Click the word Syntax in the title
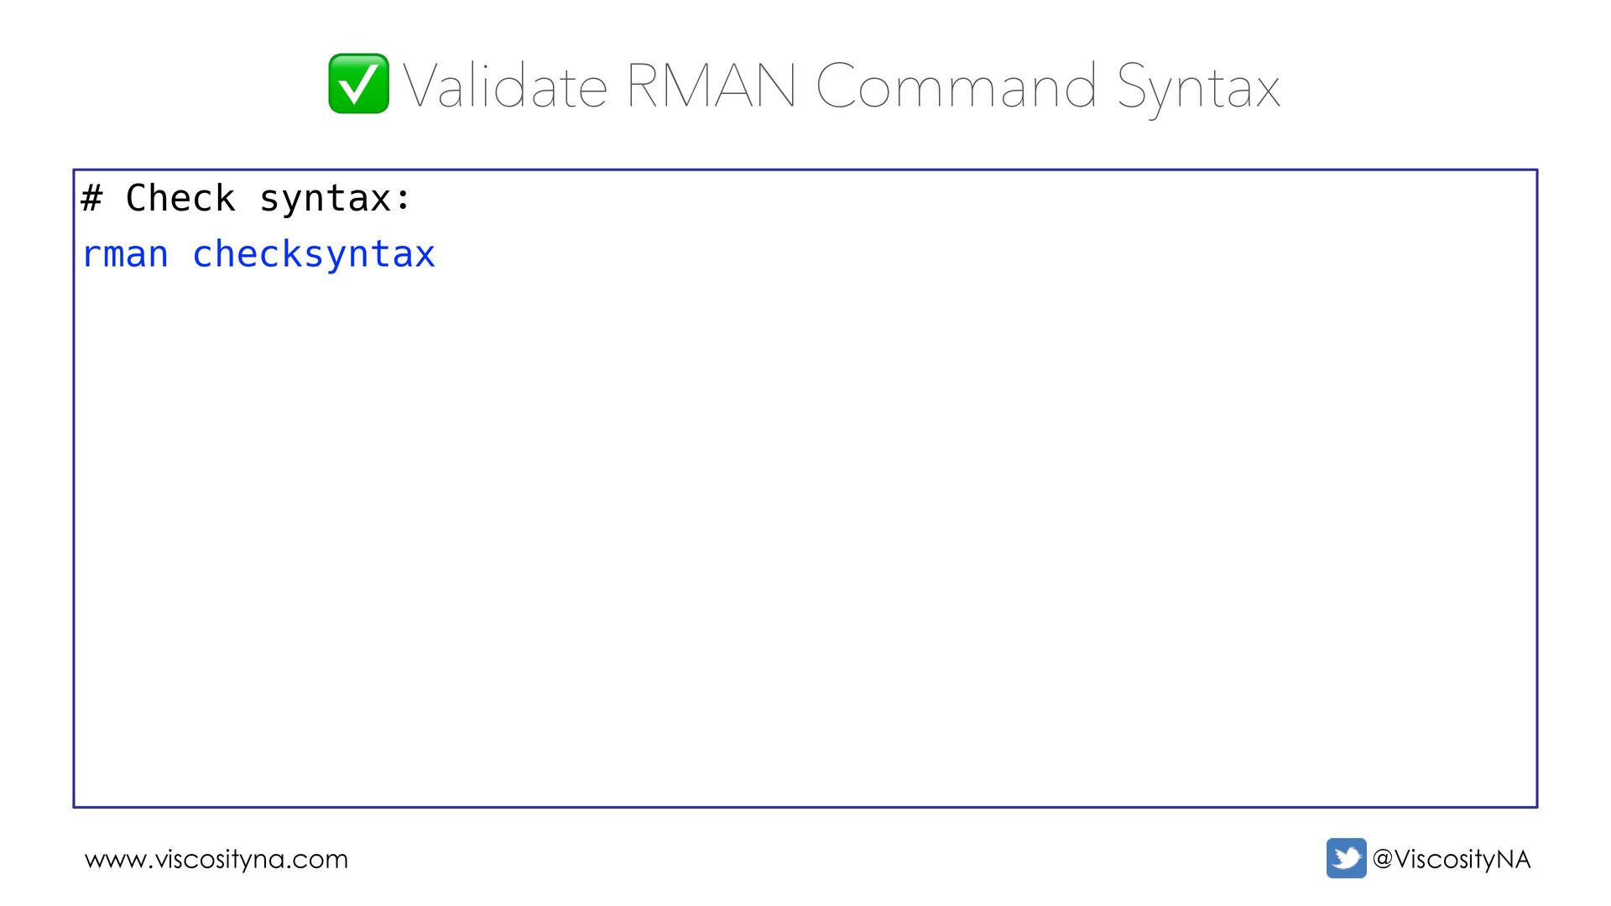 1198,89
